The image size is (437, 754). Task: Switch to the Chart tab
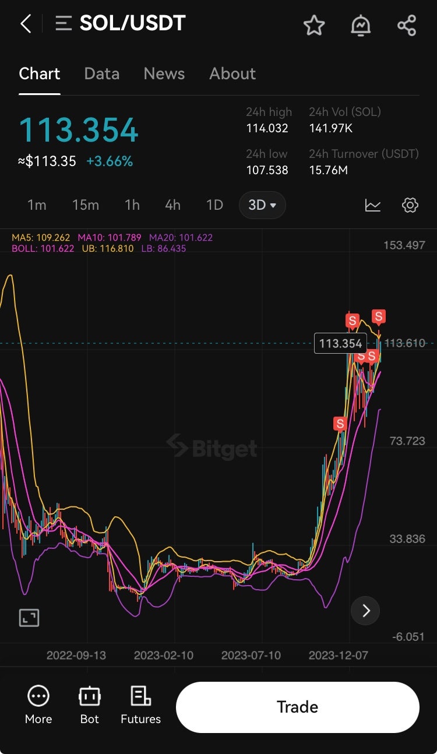pos(40,74)
